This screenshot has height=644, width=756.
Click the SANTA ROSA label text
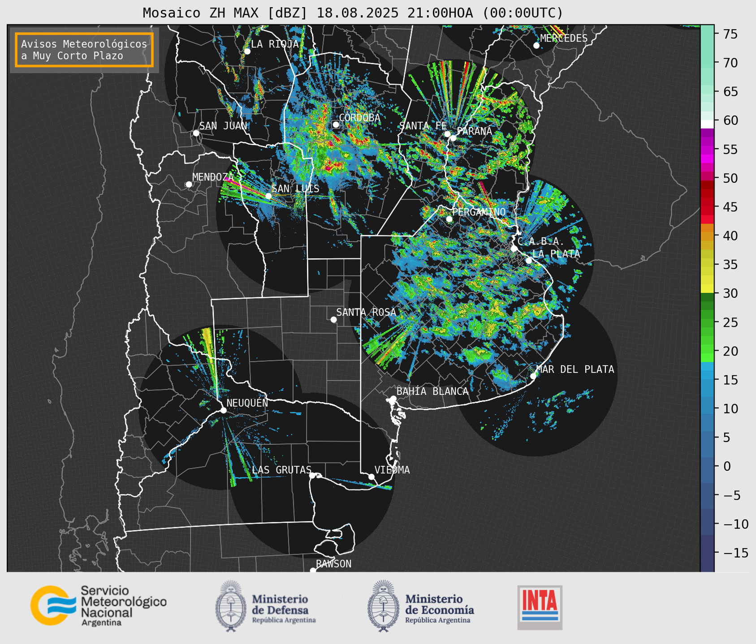point(366,312)
